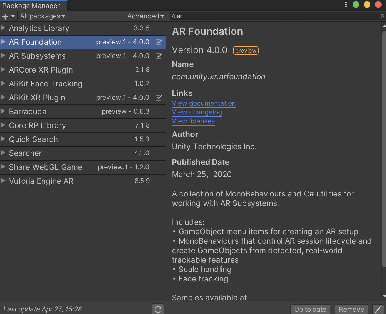Click the search magnifier icon
This screenshot has height=314, width=386.
[174, 16]
